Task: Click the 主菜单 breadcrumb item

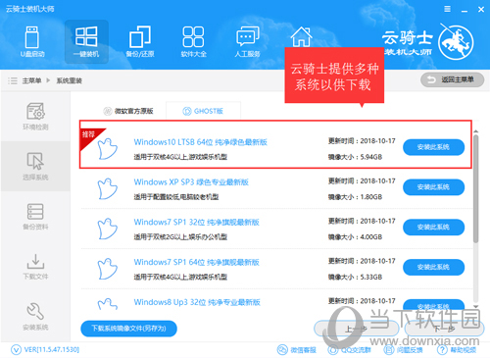Action: click(31, 80)
